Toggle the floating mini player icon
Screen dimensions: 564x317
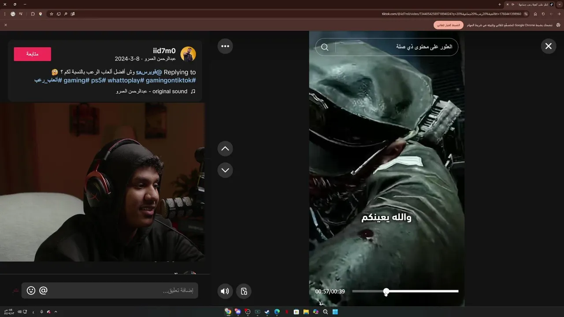(244, 291)
